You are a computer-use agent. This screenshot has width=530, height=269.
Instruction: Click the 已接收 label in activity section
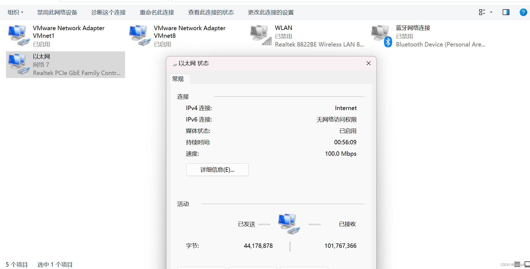348,224
